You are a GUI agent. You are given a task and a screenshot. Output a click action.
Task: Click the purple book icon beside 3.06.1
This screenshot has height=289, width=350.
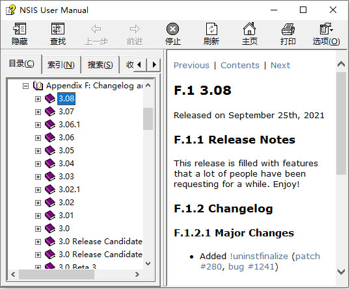pos(50,124)
